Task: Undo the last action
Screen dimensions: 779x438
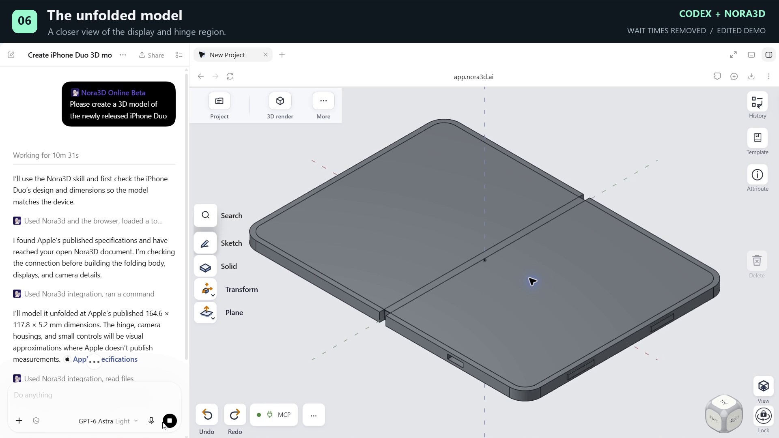Action: pos(207,415)
